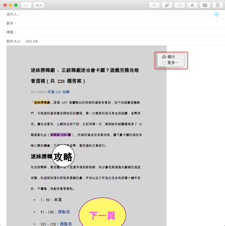Viewport: 225px width, 226px height.
Task: Click the 郵件大小 492 KB text
Action: click(22, 41)
